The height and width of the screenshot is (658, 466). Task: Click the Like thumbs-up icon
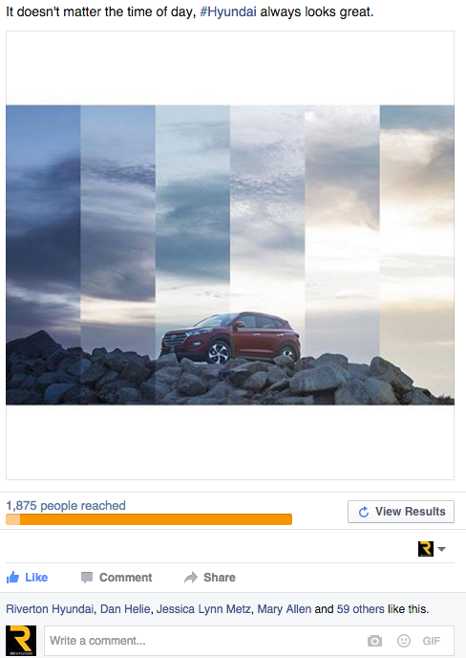13,578
